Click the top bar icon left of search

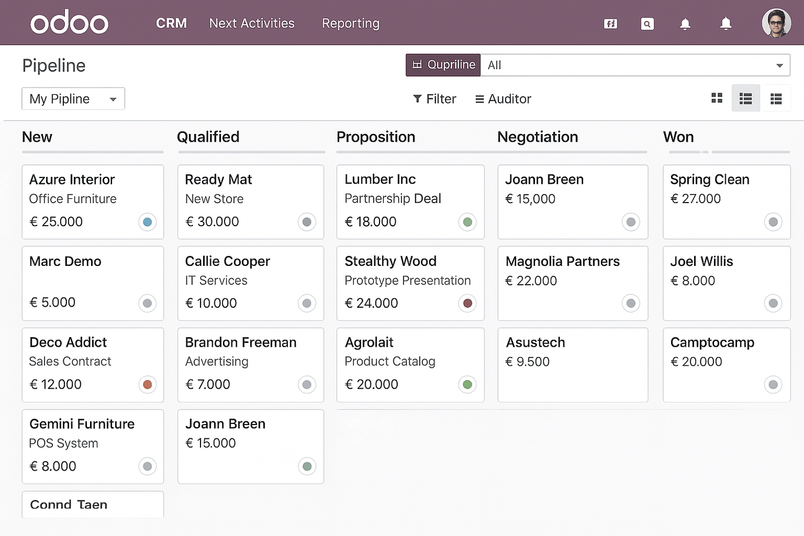tap(611, 24)
